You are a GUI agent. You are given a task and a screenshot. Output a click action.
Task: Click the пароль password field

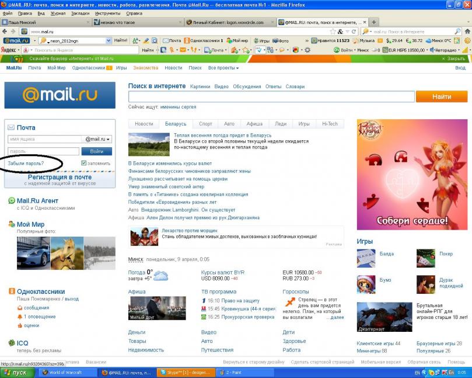pyautogui.click(x=44, y=151)
